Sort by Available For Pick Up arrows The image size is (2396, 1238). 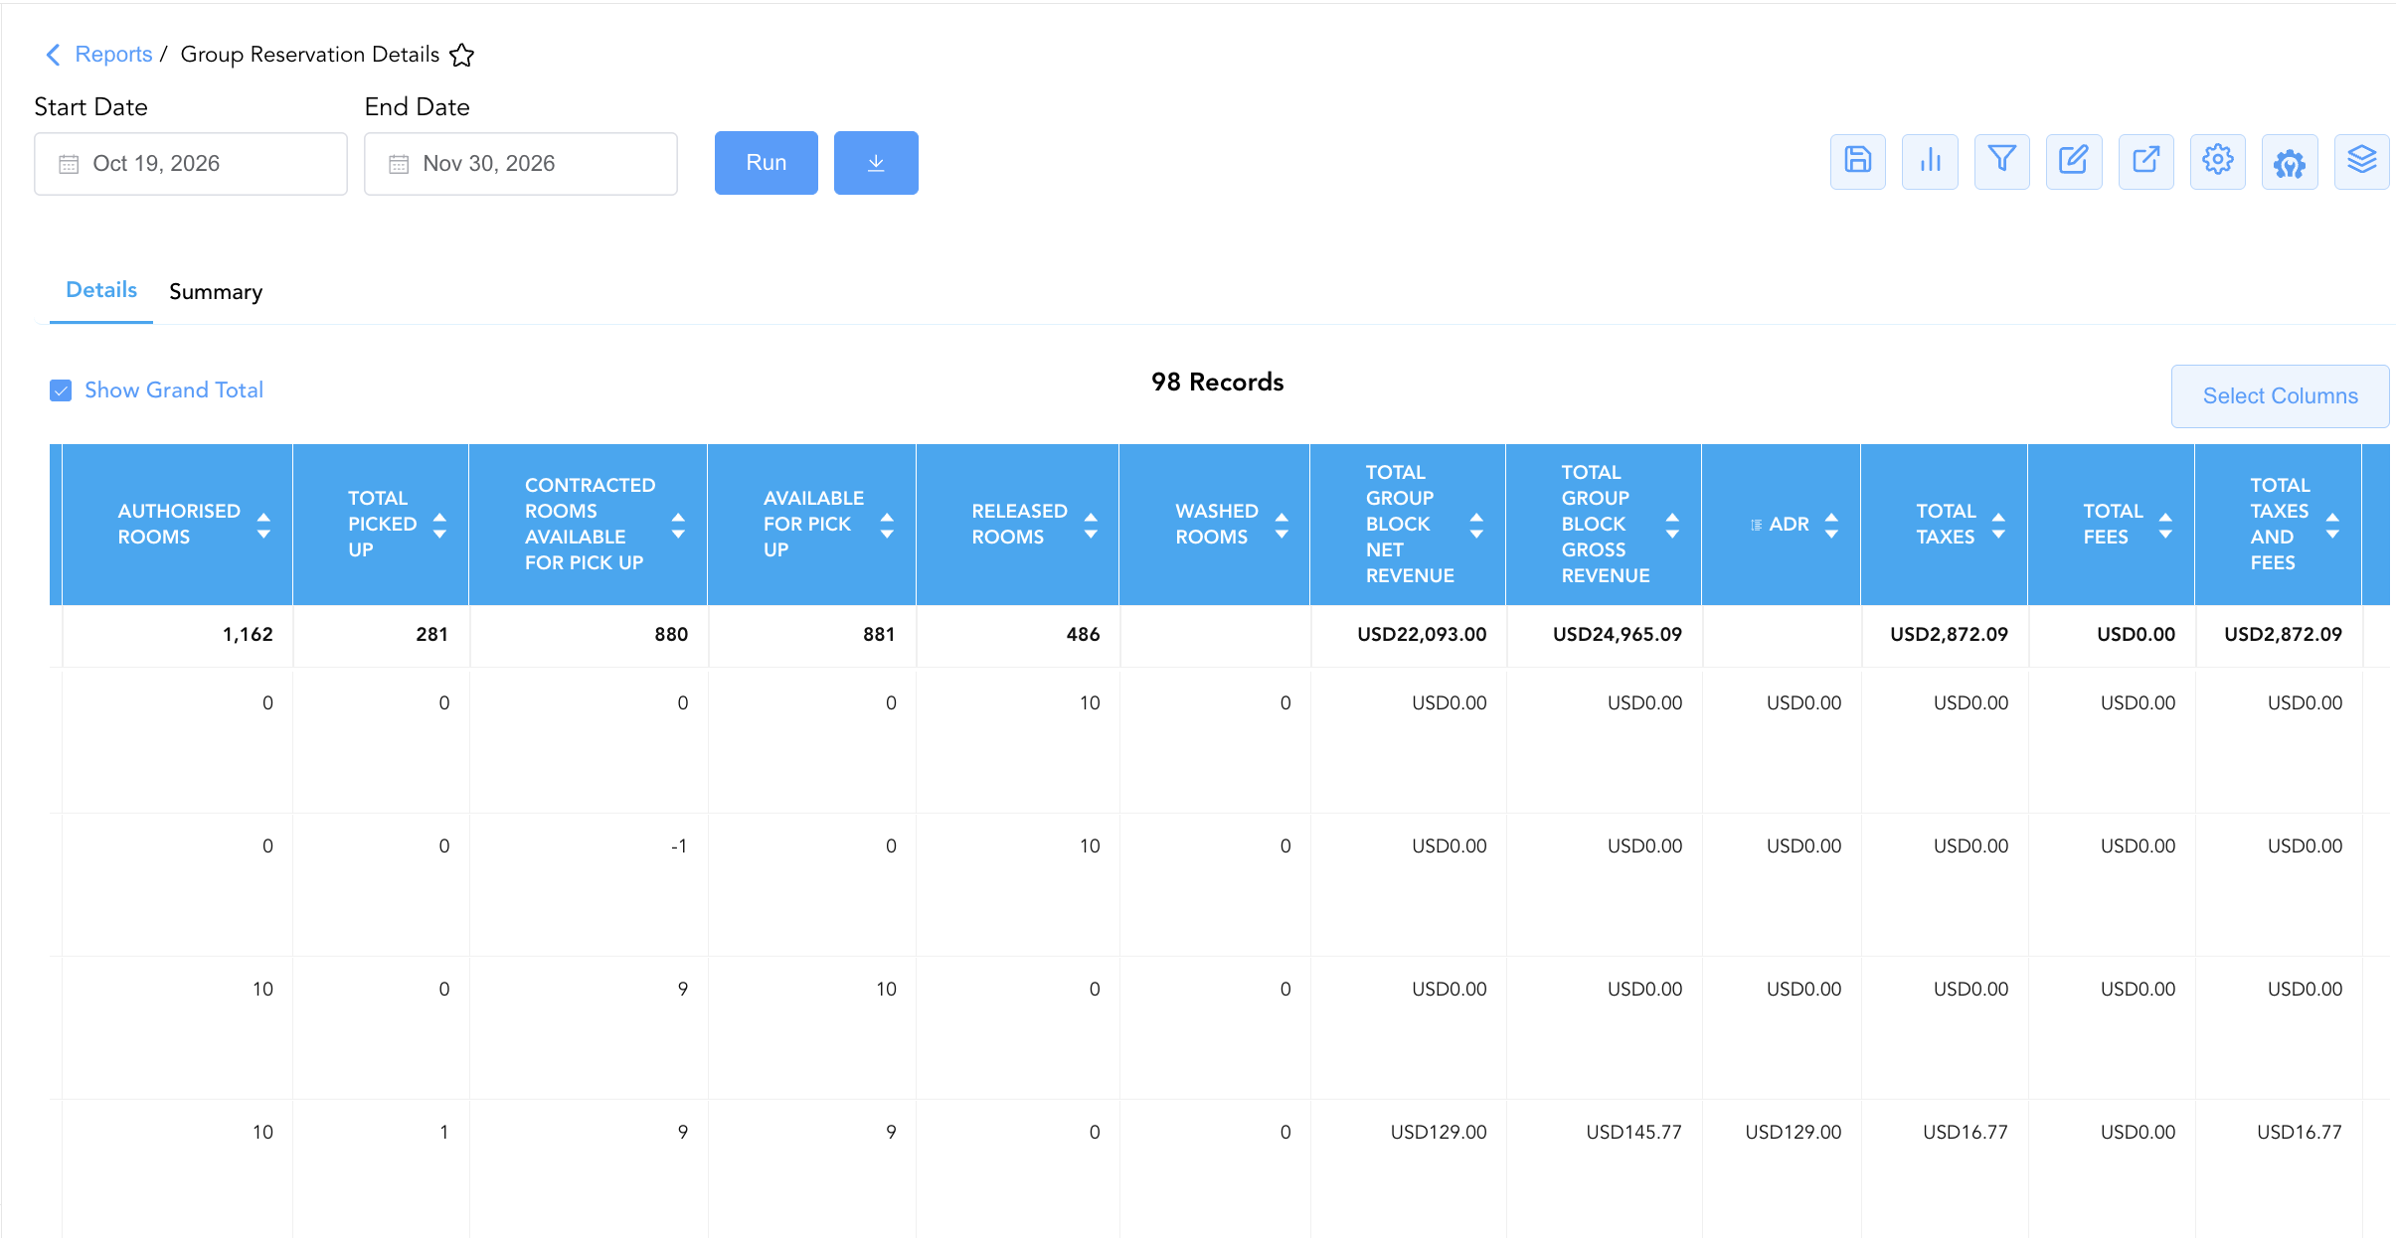coord(887,525)
